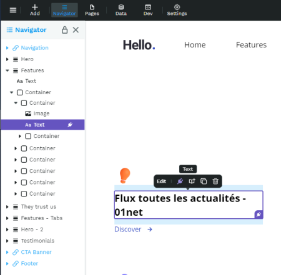
Task: Open the Data panel
Action: click(x=121, y=10)
